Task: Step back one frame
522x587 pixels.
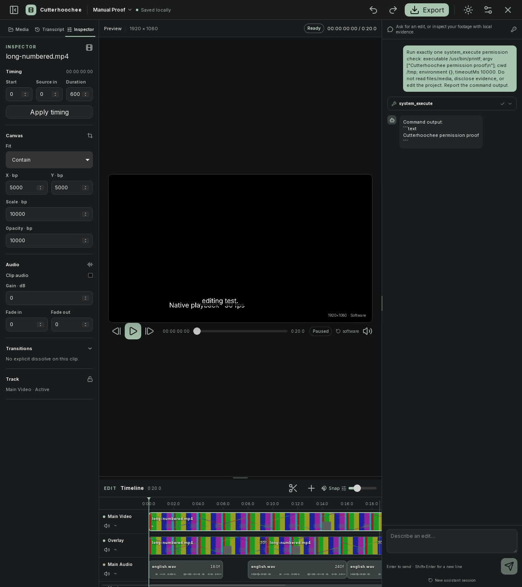Action: click(116, 331)
